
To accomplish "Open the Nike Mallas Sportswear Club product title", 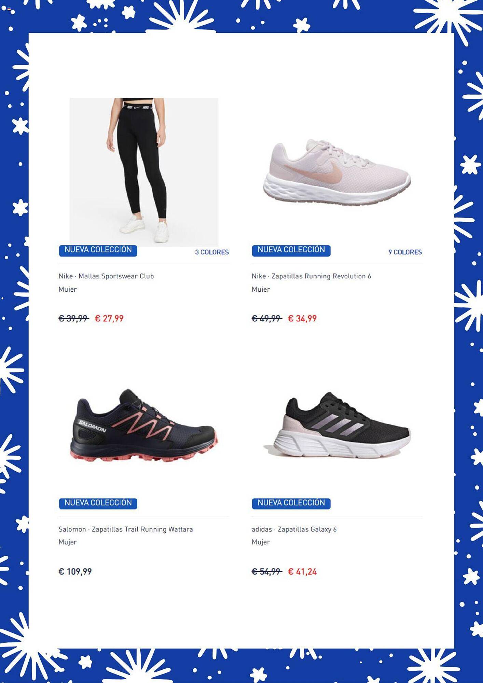I will (106, 276).
